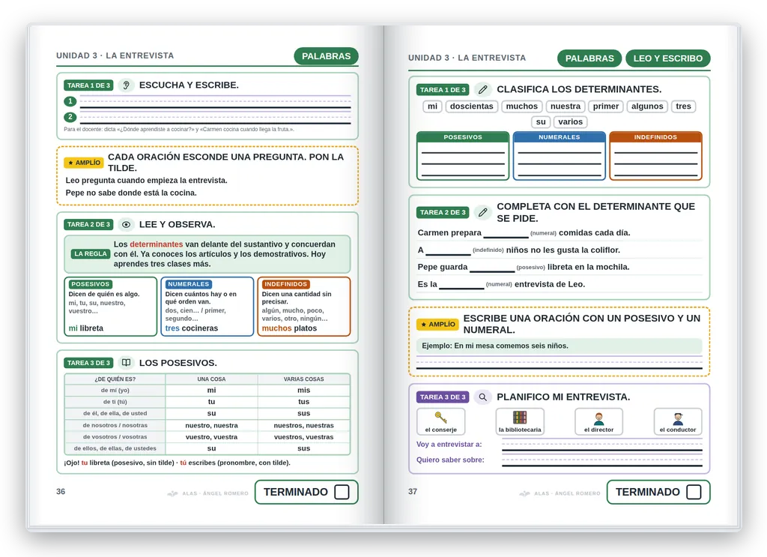Select the key icon for el conserje
Screen dimensions: 767x557
tap(440, 418)
